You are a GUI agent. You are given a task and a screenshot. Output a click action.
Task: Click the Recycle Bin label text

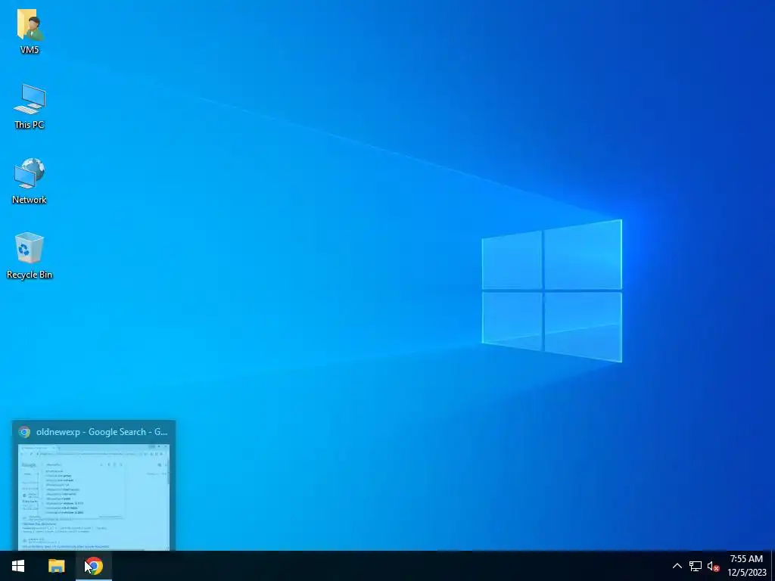click(30, 275)
